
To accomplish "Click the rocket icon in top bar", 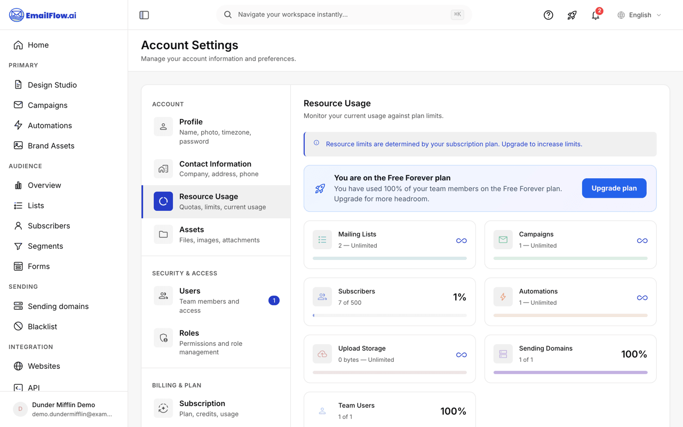I will tap(572, 15).
